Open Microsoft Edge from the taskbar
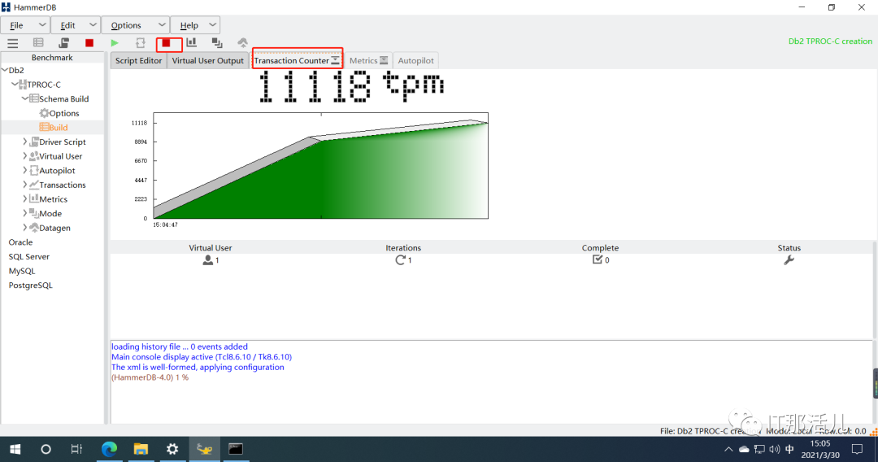Viewport: 878px width, 462px height. point(109,449)
